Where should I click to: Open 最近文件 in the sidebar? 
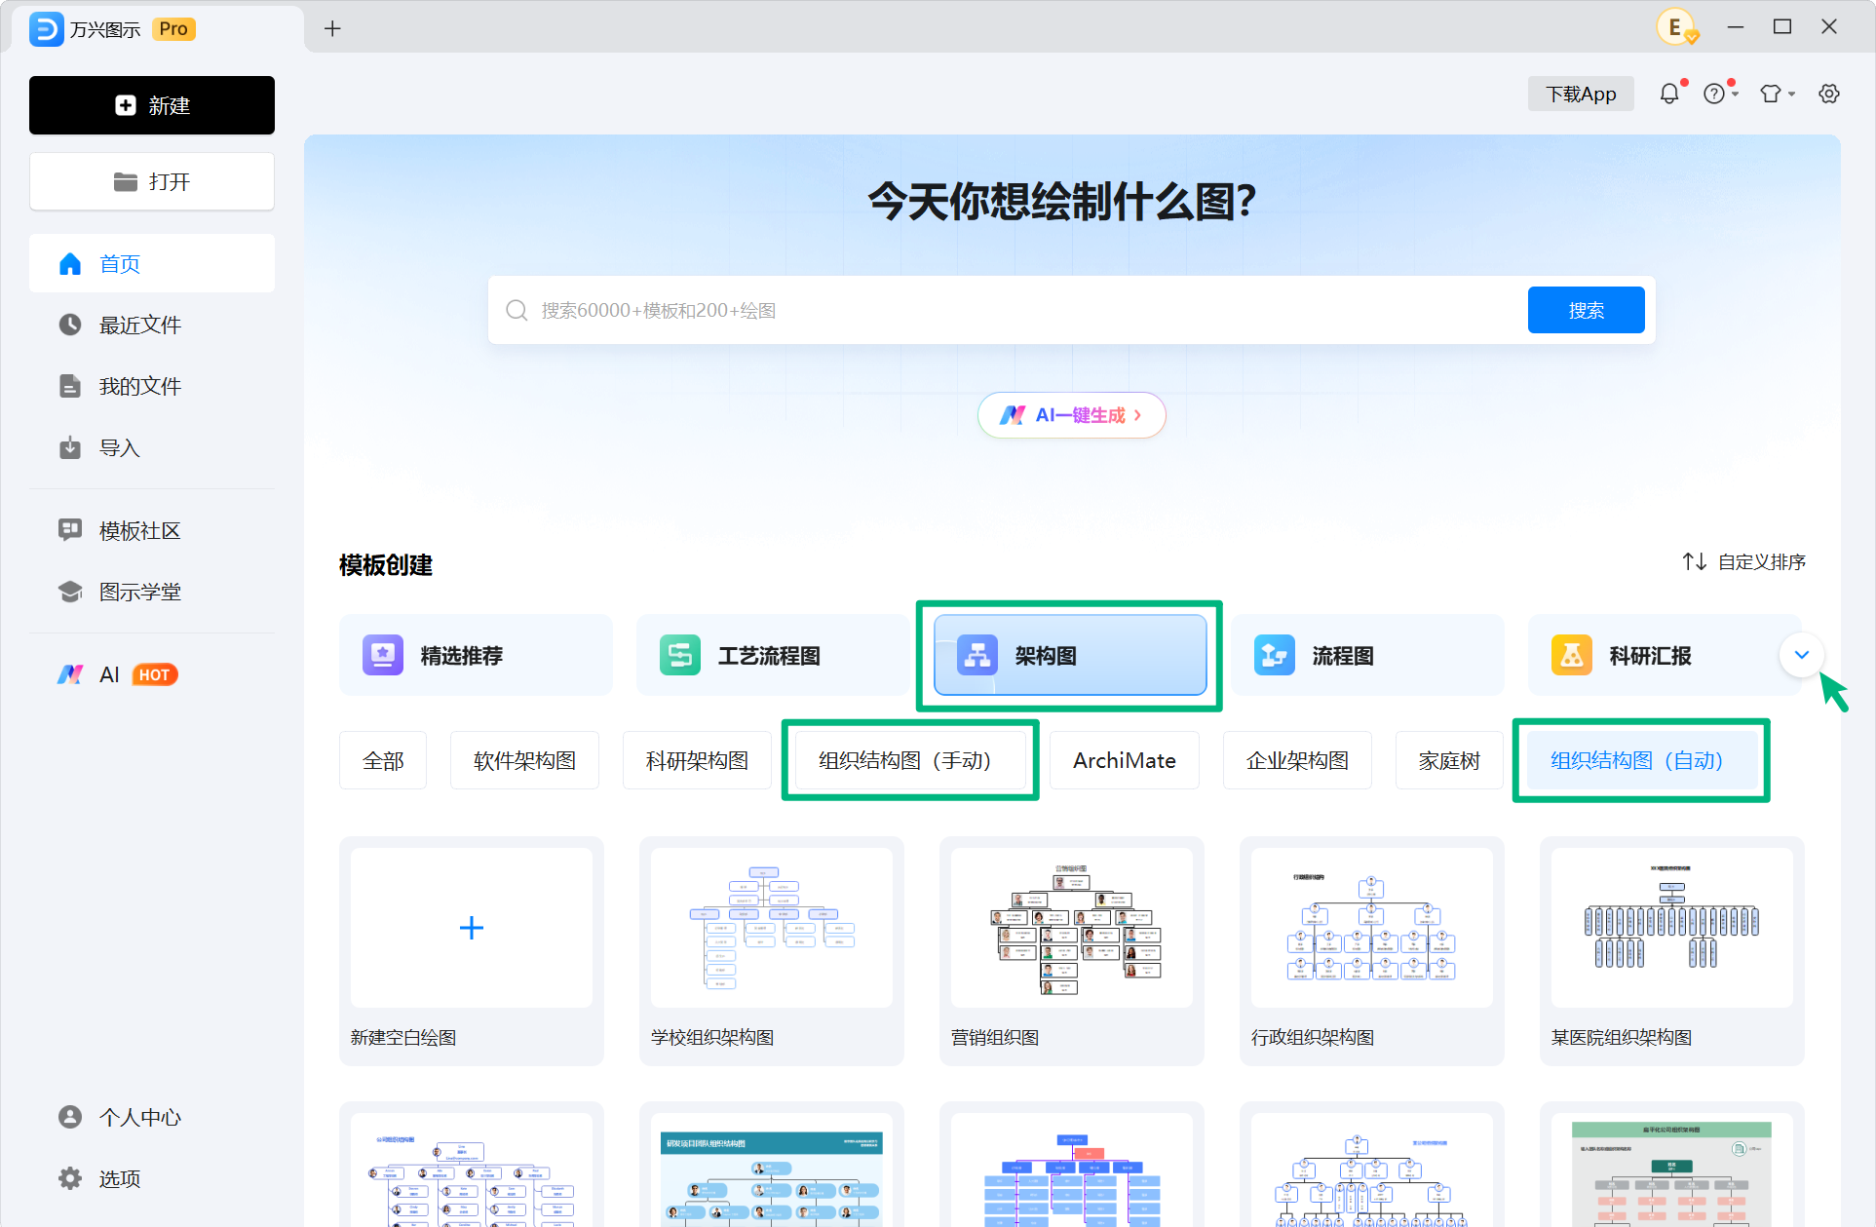tap(152, 325)
